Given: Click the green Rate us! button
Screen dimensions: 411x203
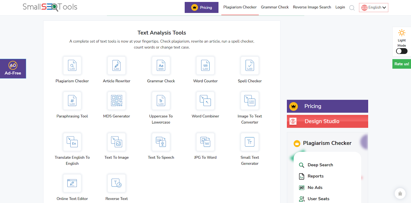Looking at the screenshot, I should (402, 64).
